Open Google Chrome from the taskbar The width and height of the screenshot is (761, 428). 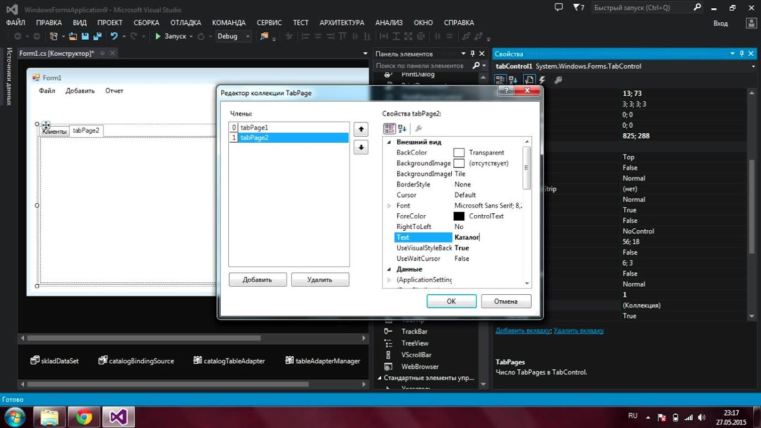[84, 417]
